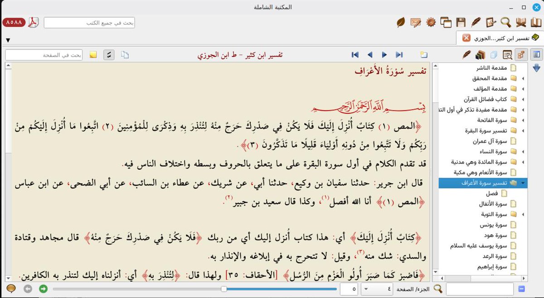Click the blue copy pages icon near tree

tap(494, 55)
